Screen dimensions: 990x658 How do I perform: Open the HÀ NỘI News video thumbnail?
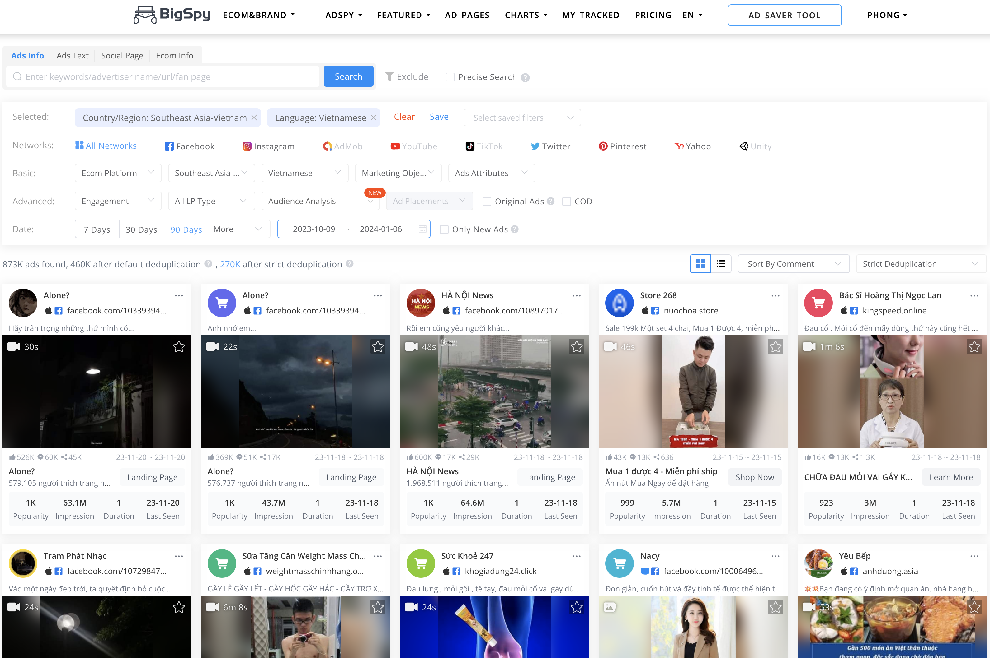(x=494, y=392)
